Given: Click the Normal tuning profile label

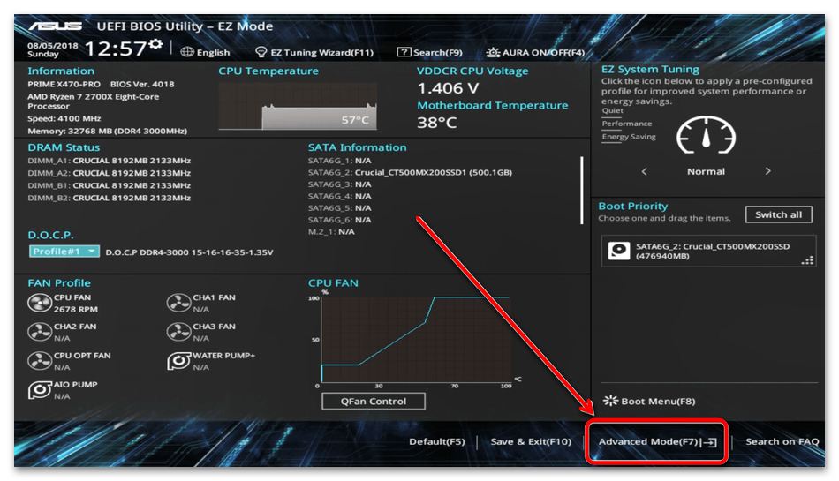Looking at the screenshot, I should 706,171.
